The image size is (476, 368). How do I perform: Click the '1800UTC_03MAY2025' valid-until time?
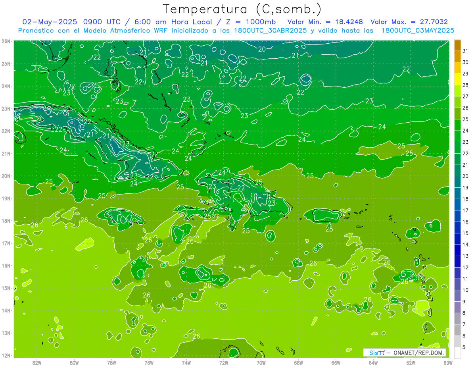click(418, 31)
